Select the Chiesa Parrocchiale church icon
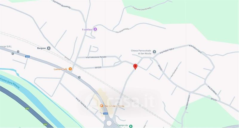The width and height of the screenshot is (239, 128). pyautogui.click(x=154, y=52)
